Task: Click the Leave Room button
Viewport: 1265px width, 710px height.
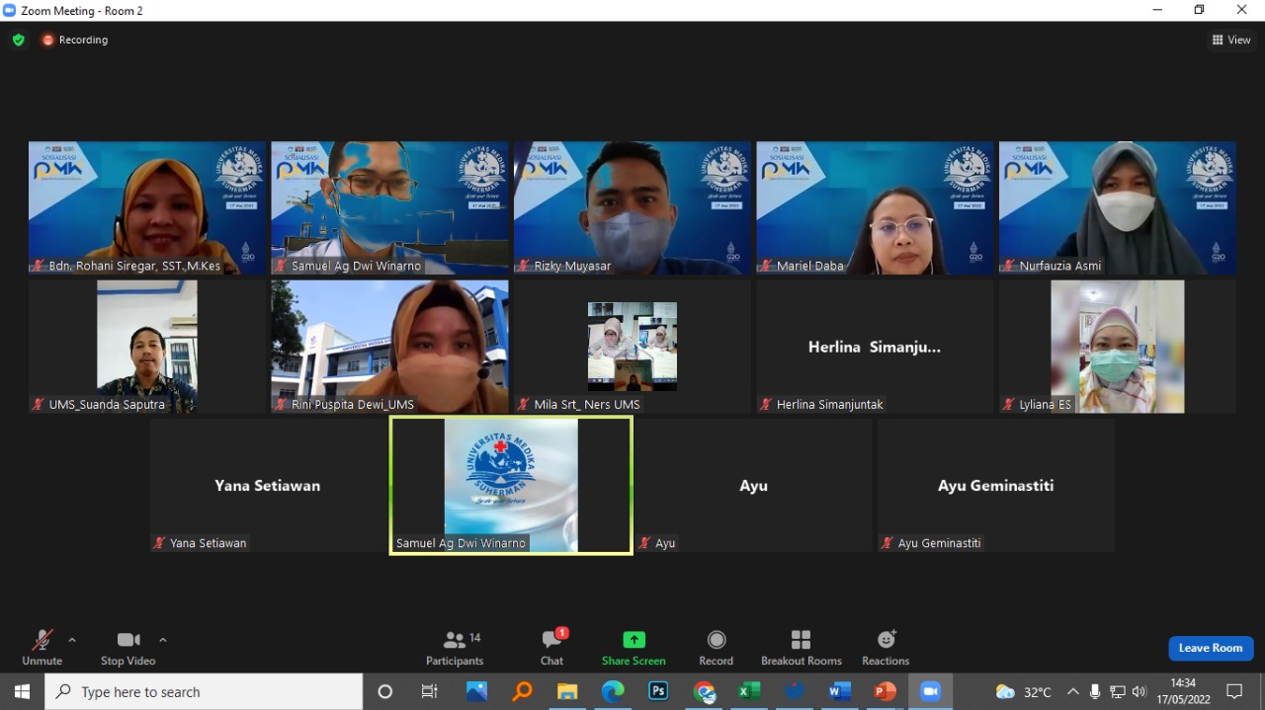Action: click(x=1211, y=648)
